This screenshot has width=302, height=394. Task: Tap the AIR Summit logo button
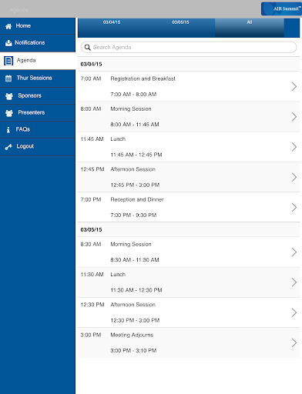coord(281,9)
